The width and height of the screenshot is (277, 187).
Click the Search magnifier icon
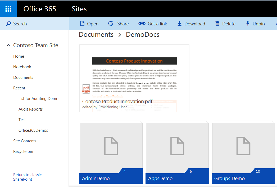(x=8, y=24)
